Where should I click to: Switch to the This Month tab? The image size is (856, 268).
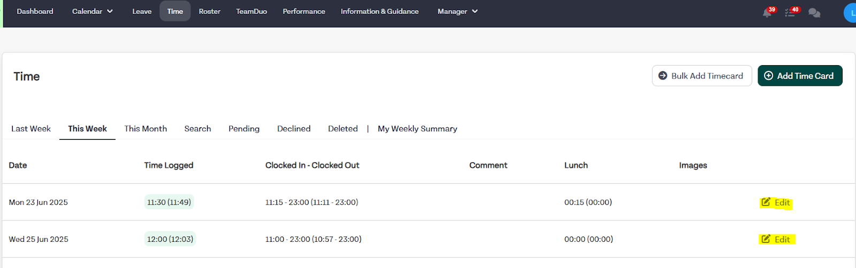coord(146,129)
